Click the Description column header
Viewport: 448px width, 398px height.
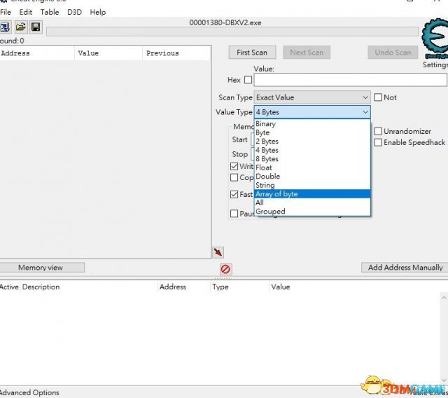coord(89,287)
